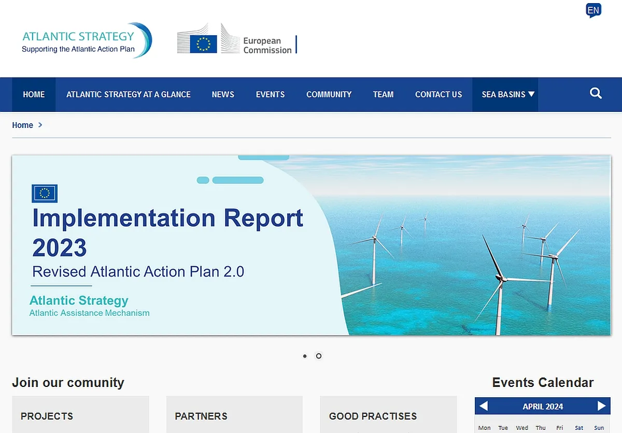Click the Sat calendar column header
Viewport: 622px width, 433px height.
click(x=579, y=428)
